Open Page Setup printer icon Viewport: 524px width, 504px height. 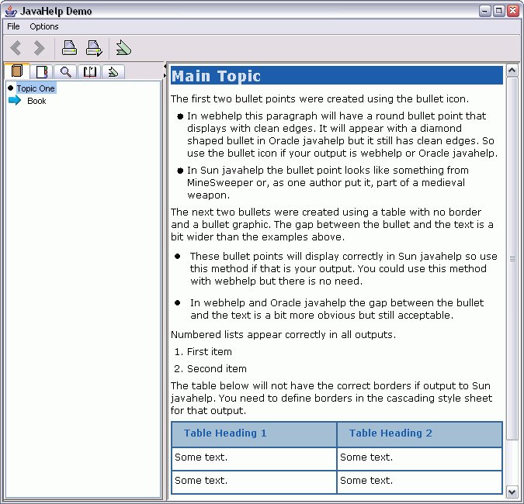[94, 48]
